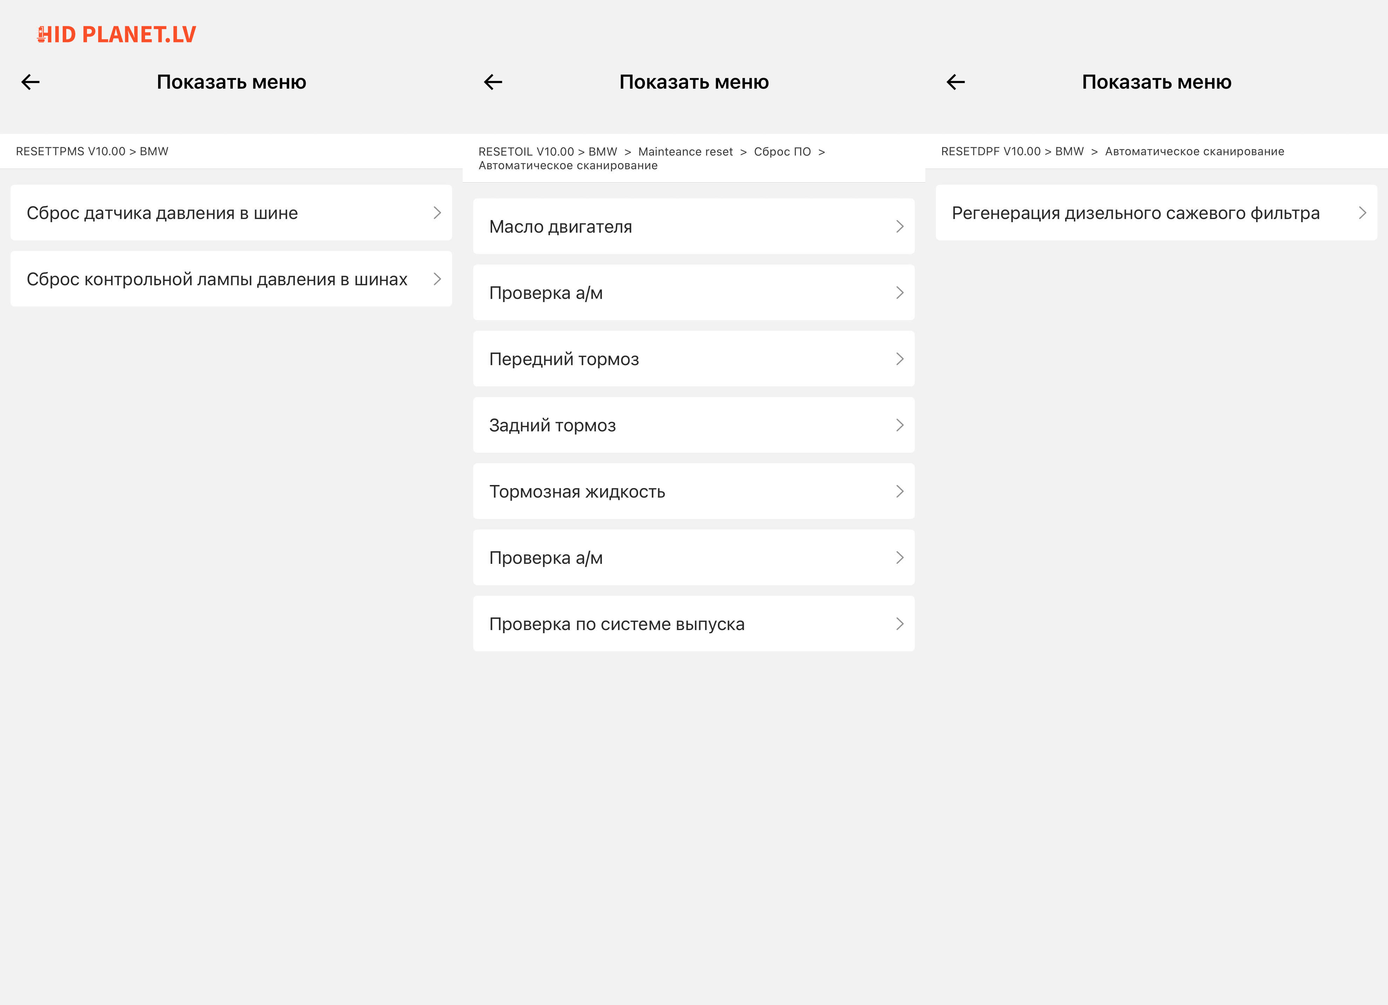Screen dimensions: 1388x1005
Task: Click chevron beside Тормозная жидкость
Action: 900,491
